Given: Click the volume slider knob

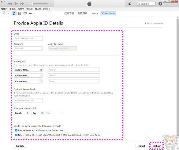Looking at the screenshot, I should pos(32,4).
